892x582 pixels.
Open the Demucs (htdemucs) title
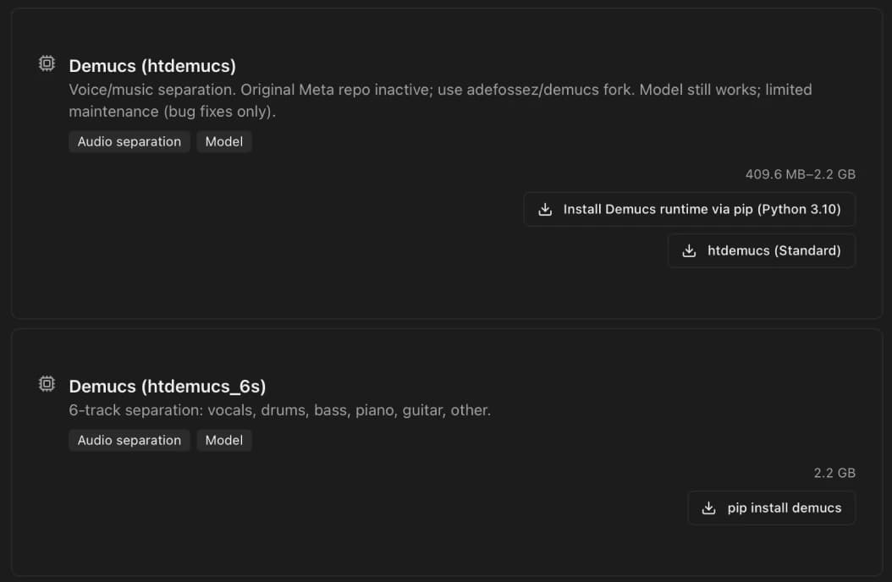click(x=152, y=66)
